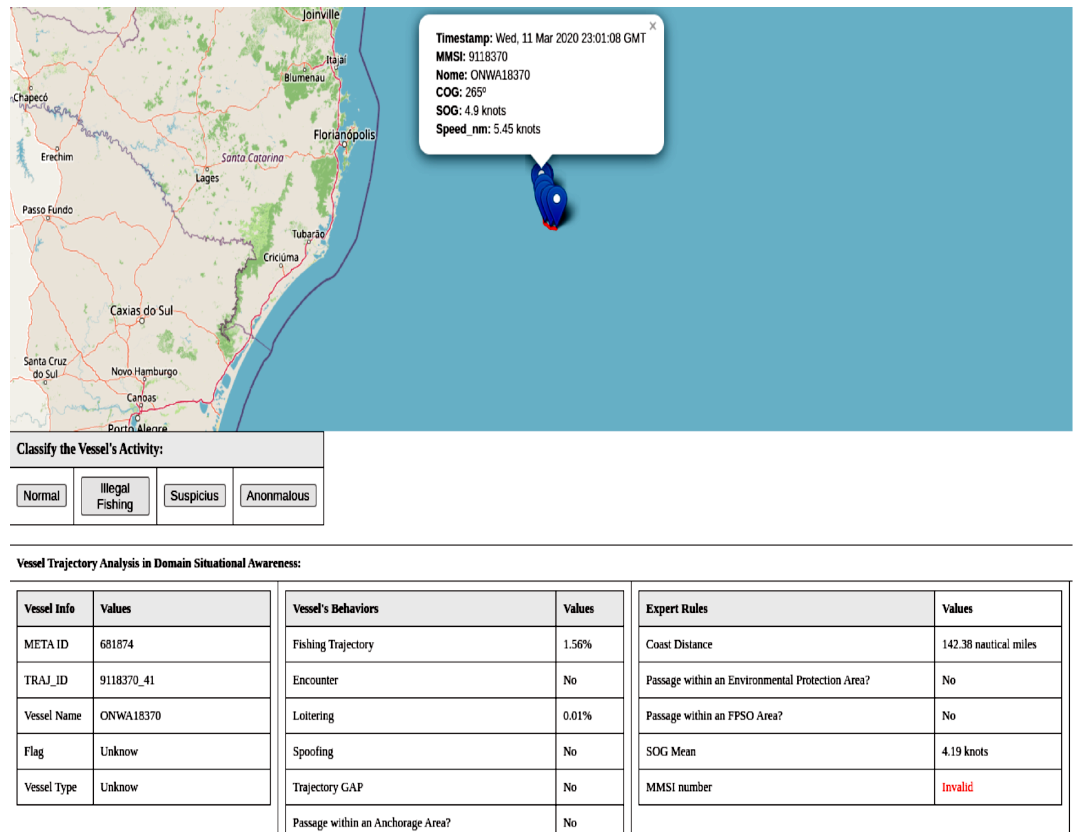The width and height of the screenshot is (1079, 840).
Task: Mark vessel activity as Suspicius
Action: click(194, 496)
